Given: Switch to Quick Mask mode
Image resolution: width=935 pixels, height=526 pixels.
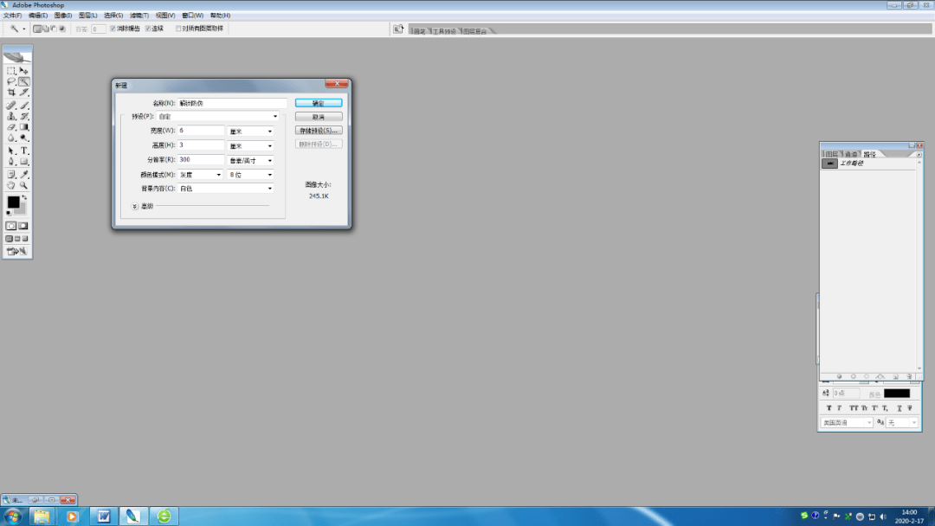Looking at the screenshot, I should [x=23, y=226].
